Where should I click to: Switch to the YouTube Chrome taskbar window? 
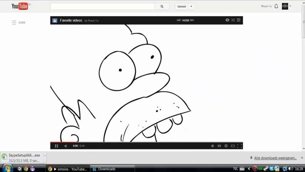coord(68,169)
